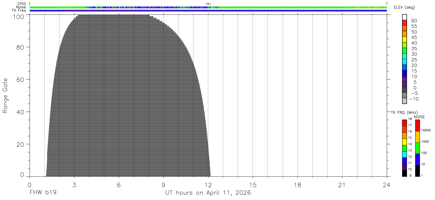Viewport: 435px width, 200px height.
Task: Pick the red segment of TX FRQ colorbar
Action: pos(405,123)
